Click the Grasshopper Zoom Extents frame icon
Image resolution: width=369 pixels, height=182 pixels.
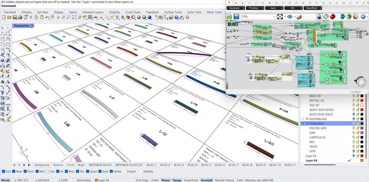[x=280, y=17]
